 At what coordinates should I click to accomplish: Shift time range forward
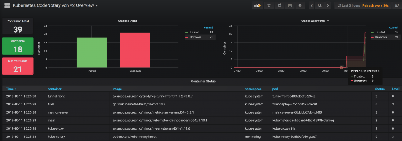click(x=328, y=5)
